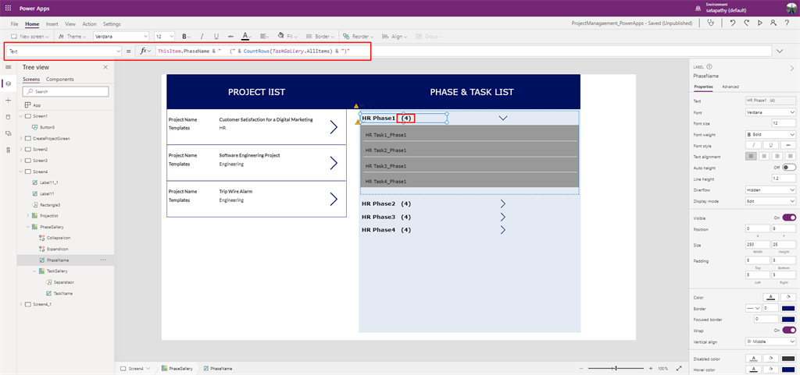This screenshot has width=800, height=375.
Task: Click the Focused border color swatch
Action: click(x=788, y=319)
